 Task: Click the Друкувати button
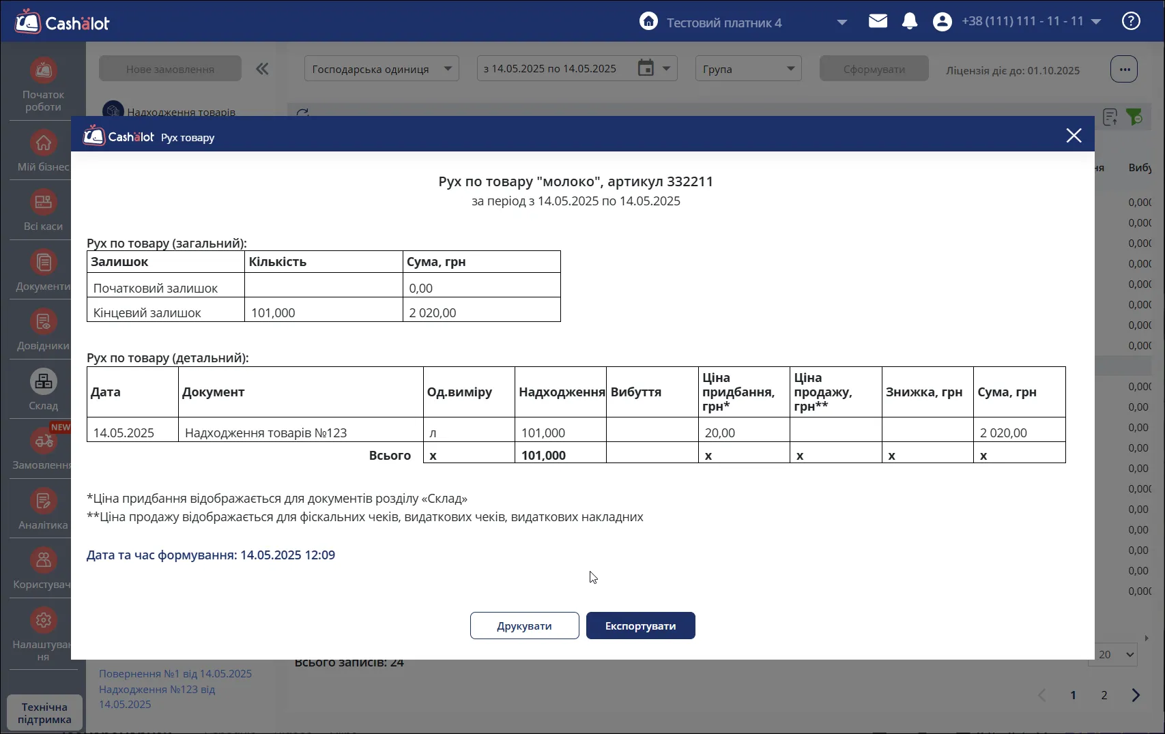(x=524, y=626)
